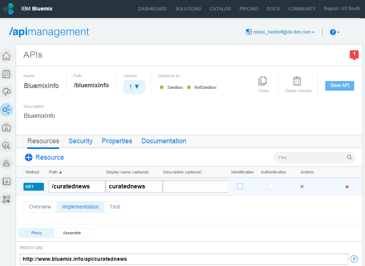Image resolution: width=365 pixels, height=266 pixels.
Task: Select the Implementation sub-tab
Action: 80,207
